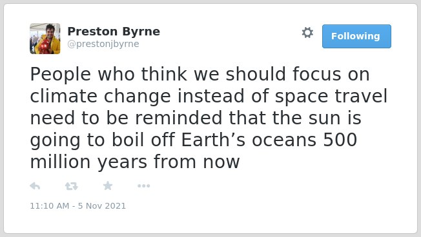Click the gear icon beside Following
Image resolution: width=421 pixels, height=237 pixels.
(x=307, y=33)
